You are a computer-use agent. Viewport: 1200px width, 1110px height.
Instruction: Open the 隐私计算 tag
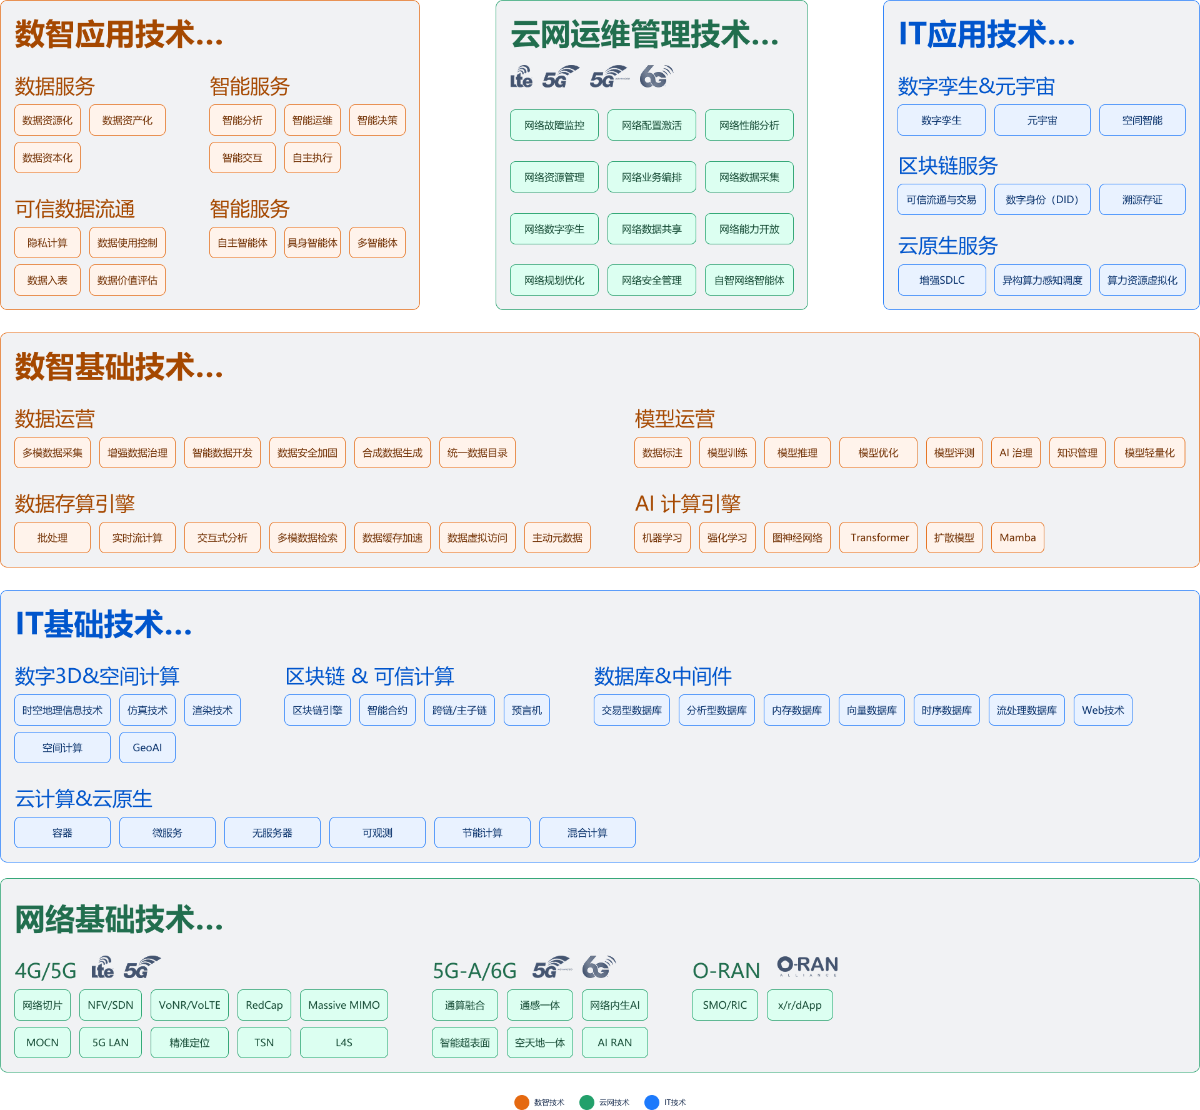tap(47, 243)
